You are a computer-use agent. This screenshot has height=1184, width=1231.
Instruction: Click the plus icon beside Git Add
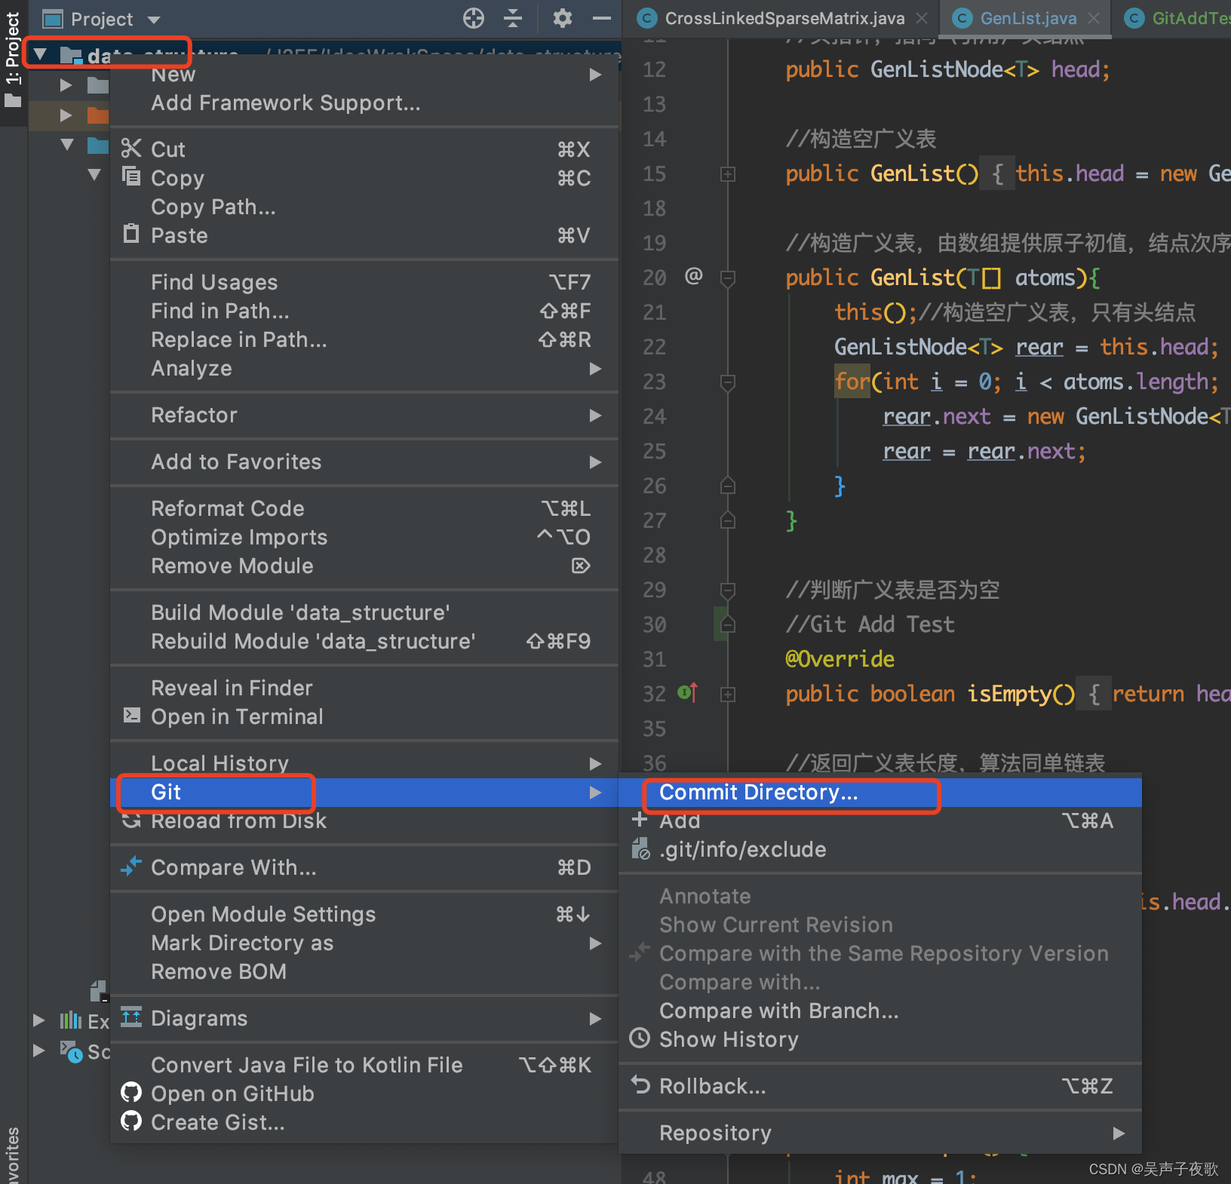[x=640, y=820]
